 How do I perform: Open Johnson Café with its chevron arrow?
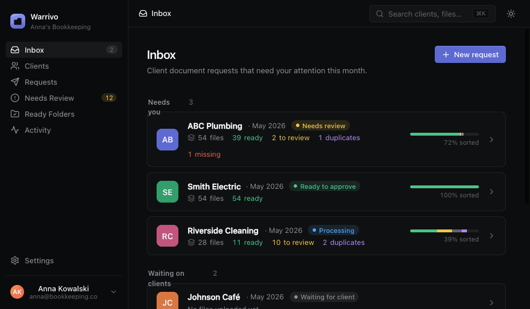pyautogui.click(x=492, y=303)
